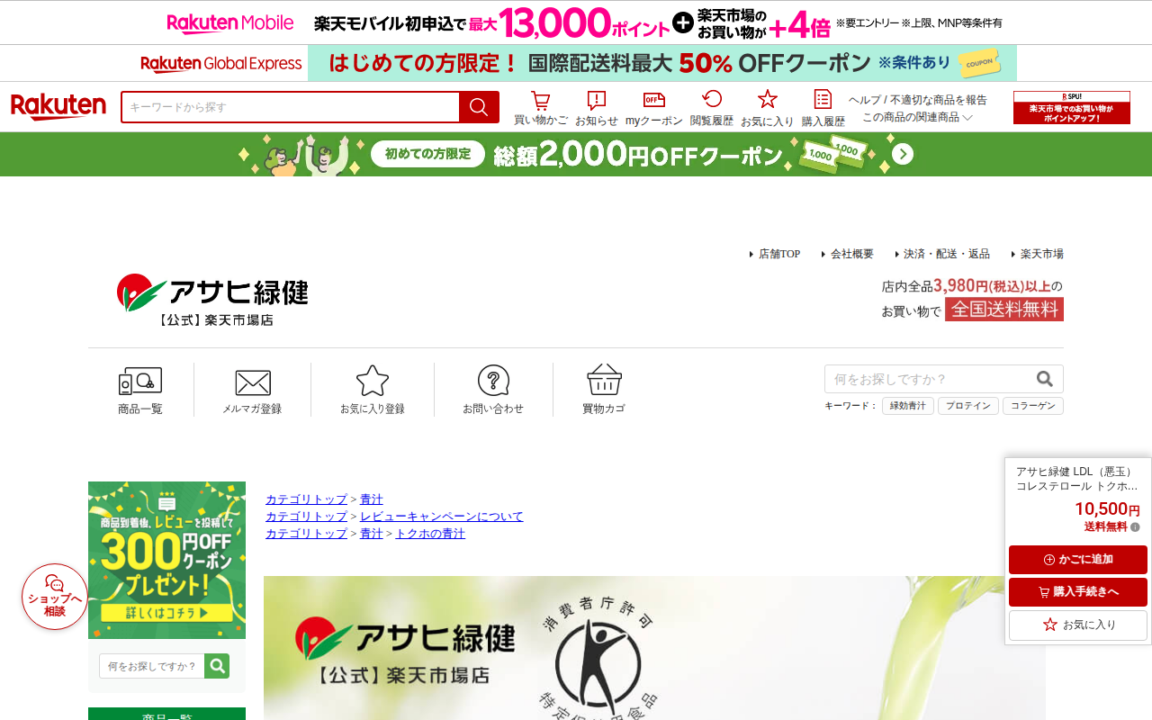Click the ヘルプ help link
The height and width of the screenshot is (720, 1152).
(864, 100)
